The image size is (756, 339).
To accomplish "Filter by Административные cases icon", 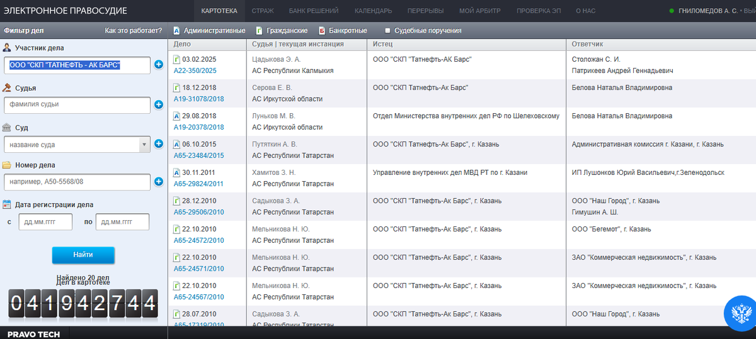I will point(177,30).
